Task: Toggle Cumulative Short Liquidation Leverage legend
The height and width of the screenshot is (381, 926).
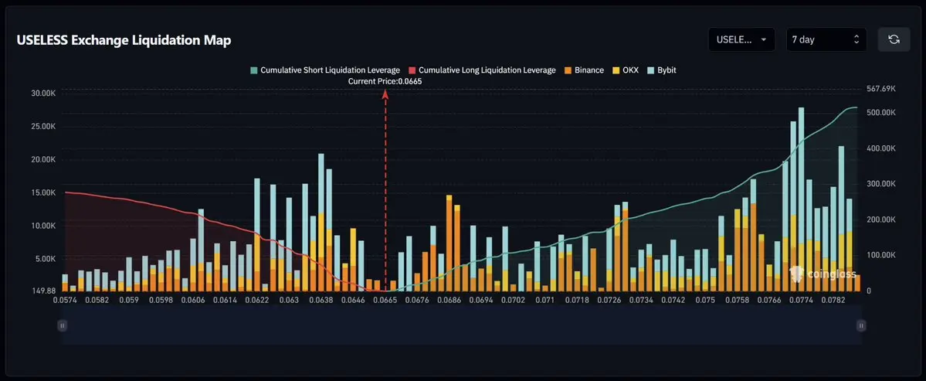Action: click(x=325, y=70)
